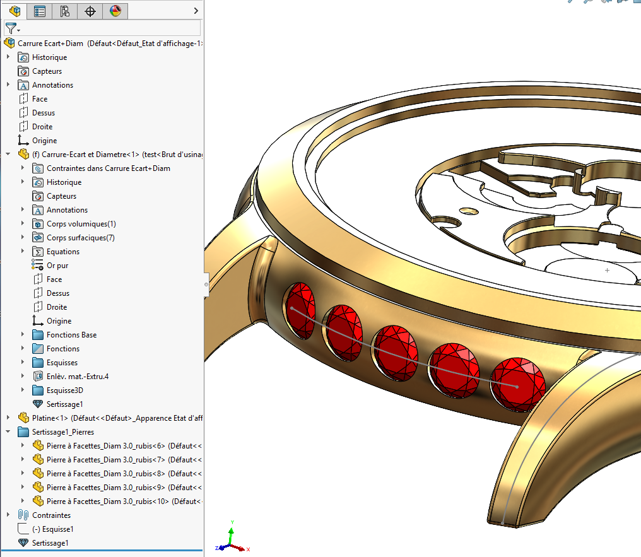Select the Platine<1> component
The height and width of the screenshot is (557, 641).
tap(50, 418)
